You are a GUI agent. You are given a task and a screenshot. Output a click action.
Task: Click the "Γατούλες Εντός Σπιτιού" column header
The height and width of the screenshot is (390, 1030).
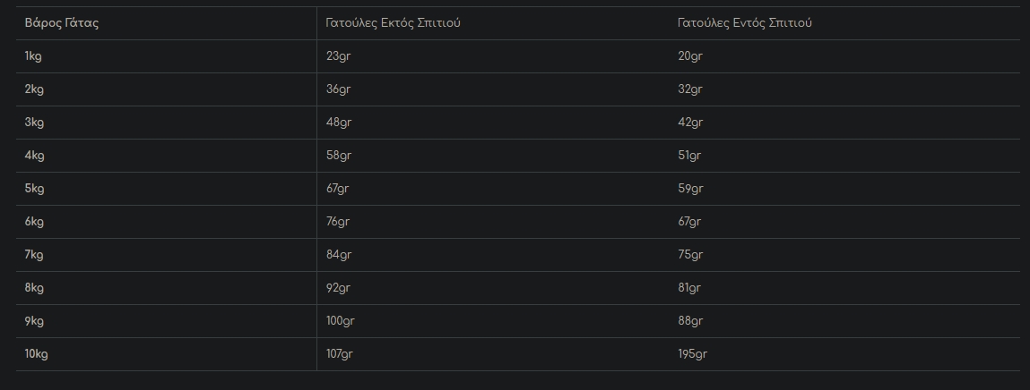coord(744,23)
